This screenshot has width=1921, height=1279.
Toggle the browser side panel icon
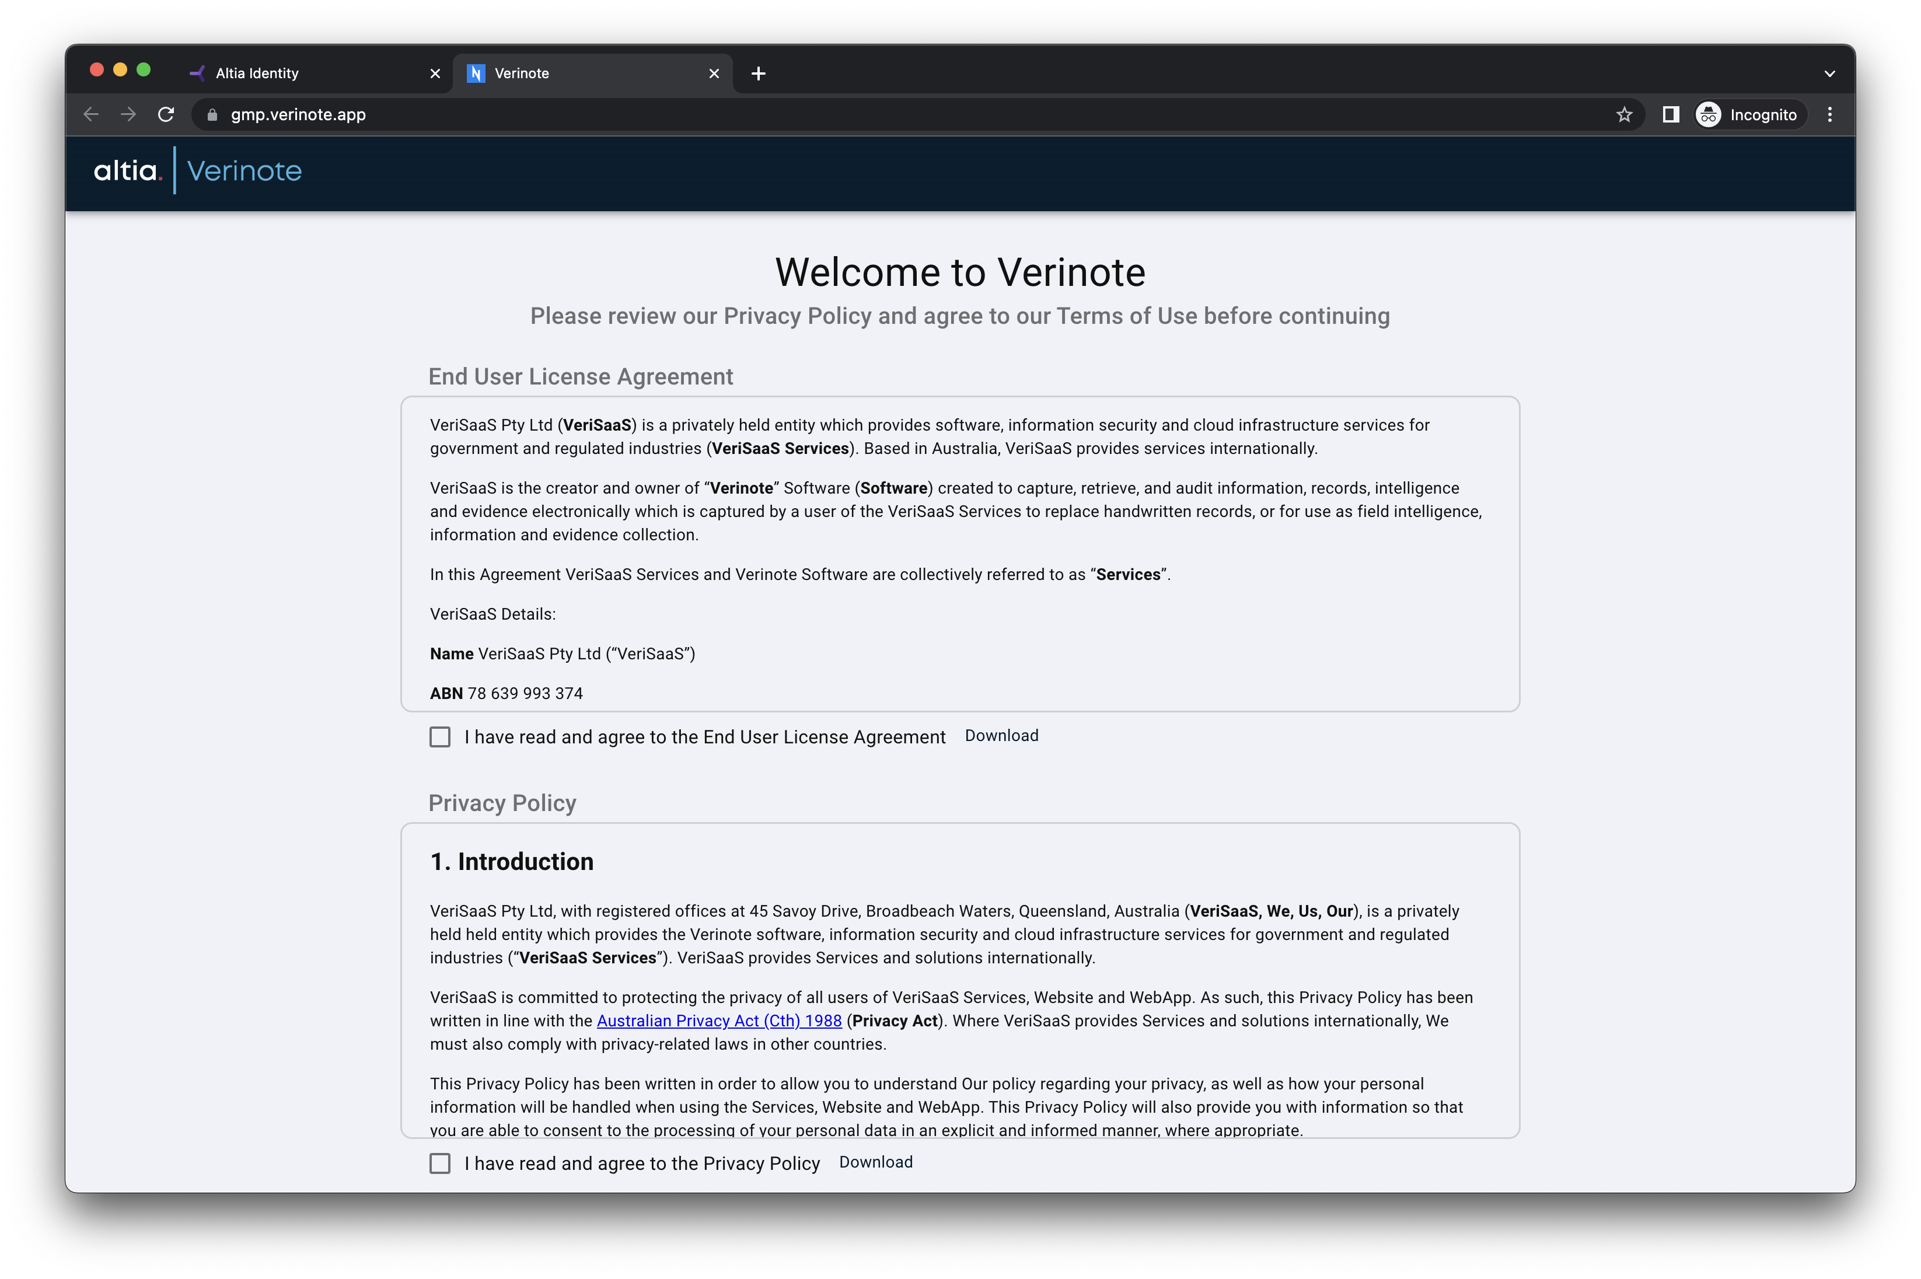(x=1671, y=114)
